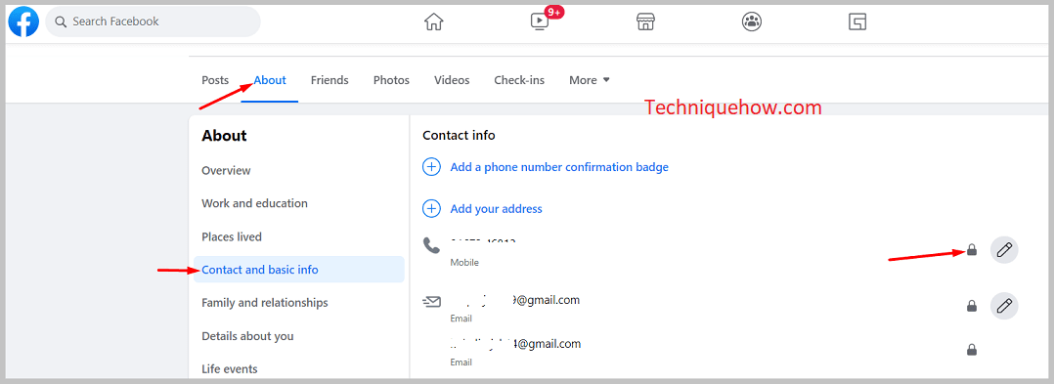
Task: Click the Facebook logo icon
Action: 23,21
